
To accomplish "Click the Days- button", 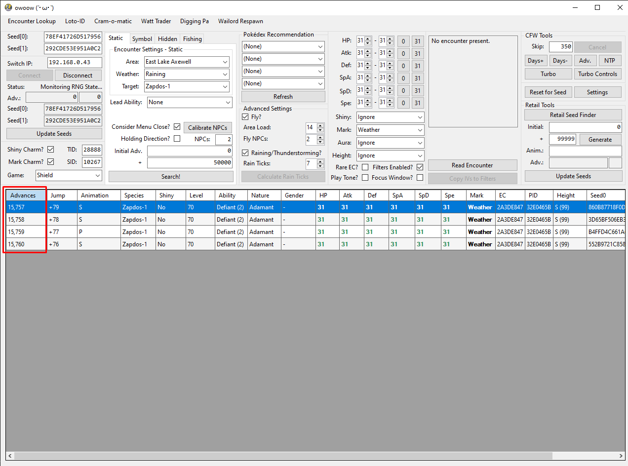I will click(x=560, y=61).
